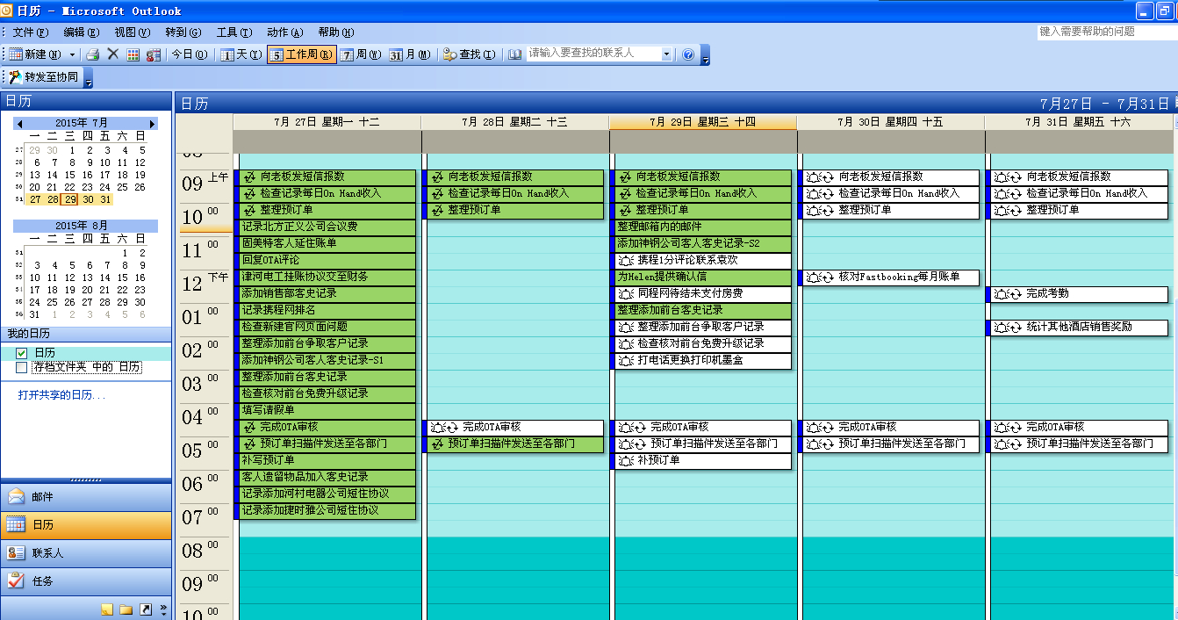The height and width of the screenshot is (620, 1178).
Task: Select Monday's 填写请假单 appointment
Action: coord(327,410)
